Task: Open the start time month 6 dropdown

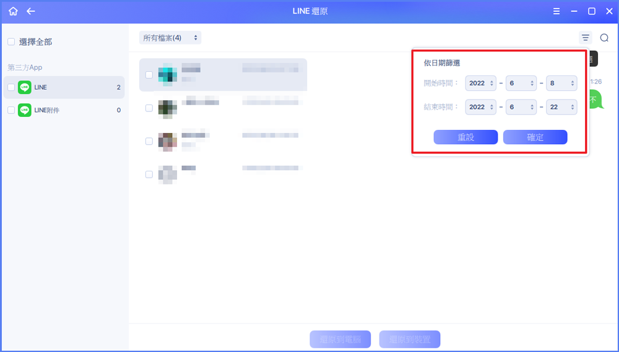Action: pyautogui.click(x=521, y=83)
